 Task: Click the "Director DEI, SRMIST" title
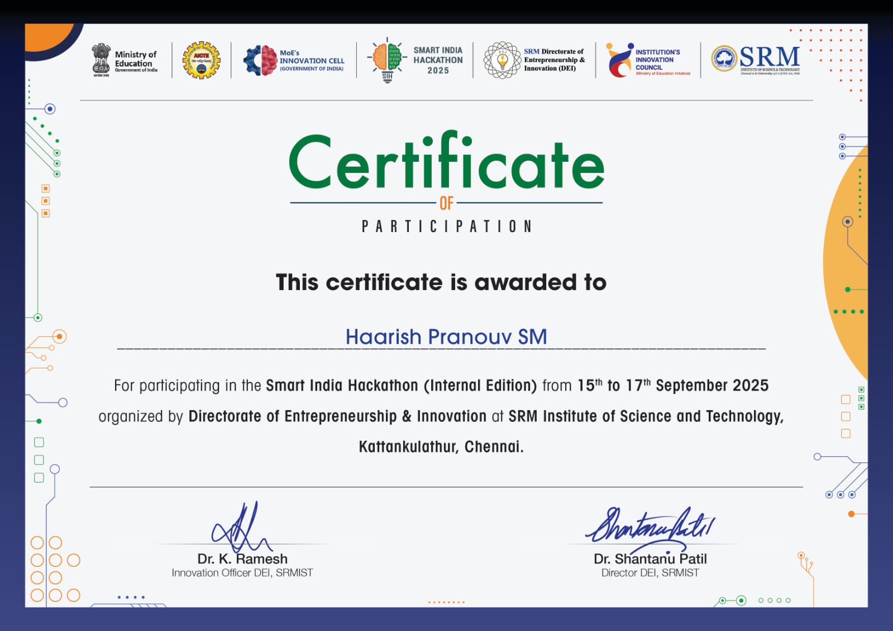pos(650,573)
